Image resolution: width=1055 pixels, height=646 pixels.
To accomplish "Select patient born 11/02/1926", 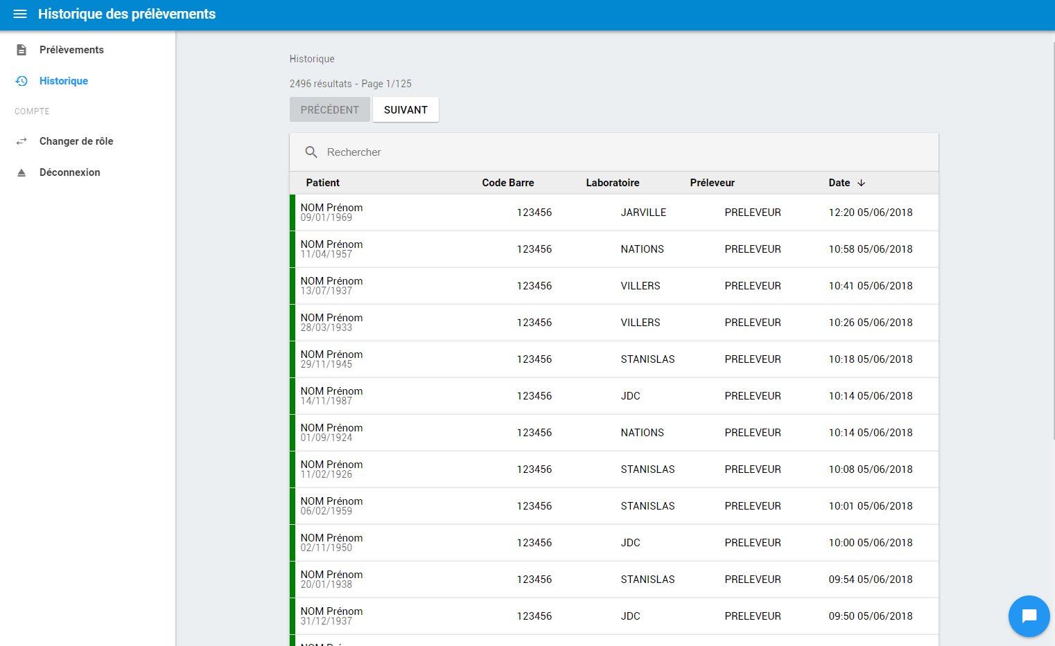I will [614, 469].
